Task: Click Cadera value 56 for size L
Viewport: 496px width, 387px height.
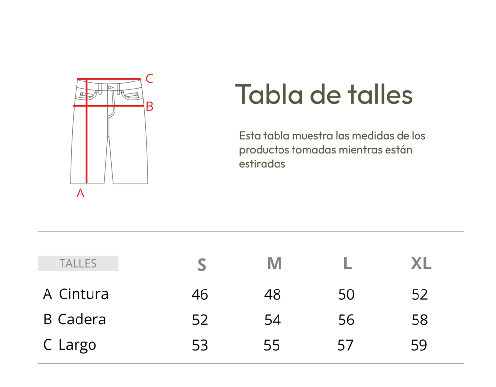Action: point(346,320)
